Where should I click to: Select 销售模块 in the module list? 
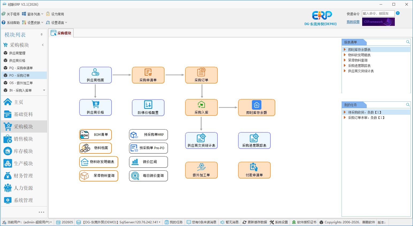[24, 139]
